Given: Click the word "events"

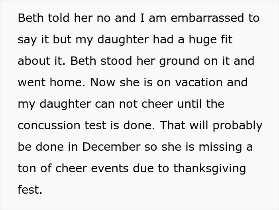Looking at the screenshot, I should (x=110, y=169).
